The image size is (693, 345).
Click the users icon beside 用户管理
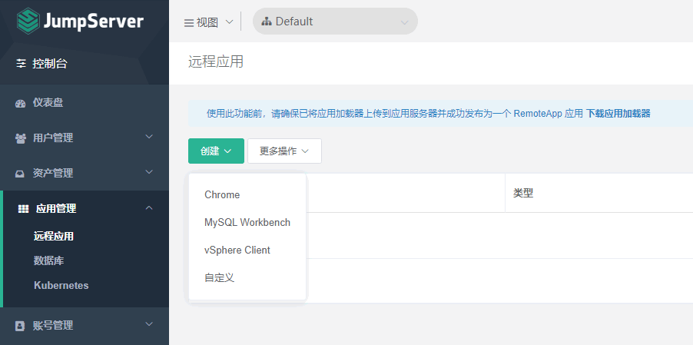tap(20, 138)
